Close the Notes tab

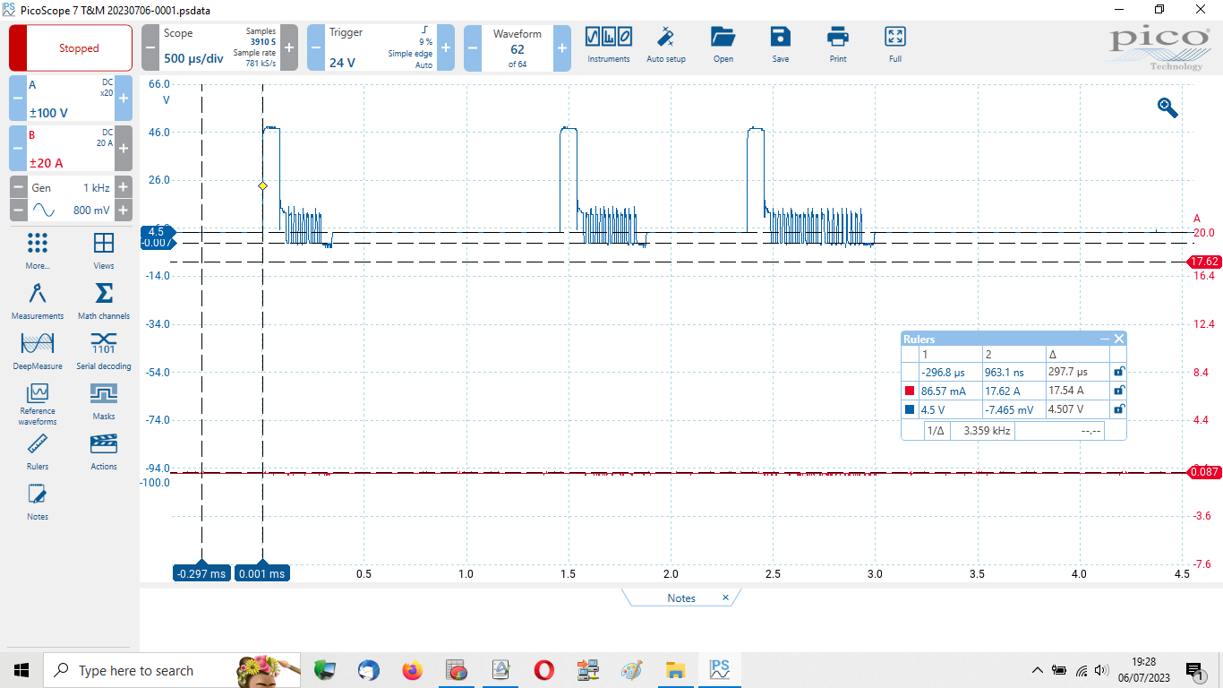[725, 598]
